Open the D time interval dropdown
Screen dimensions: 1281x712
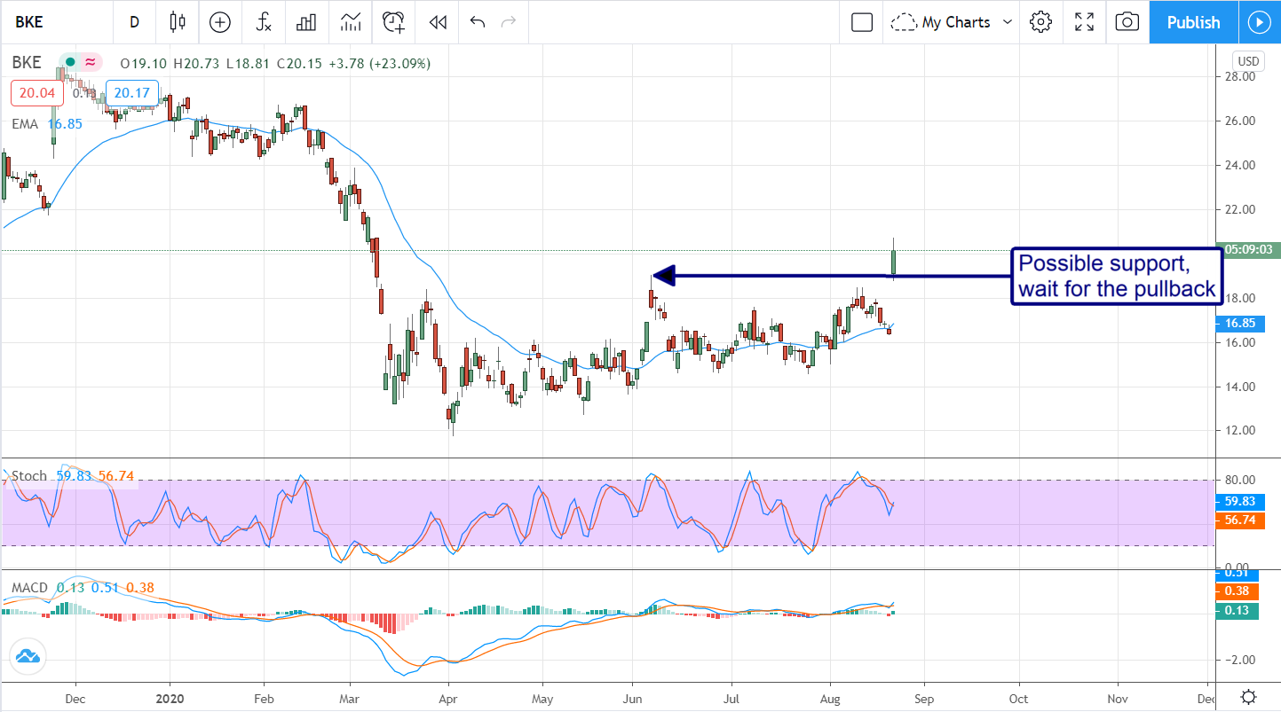click(x=134, y=22)
